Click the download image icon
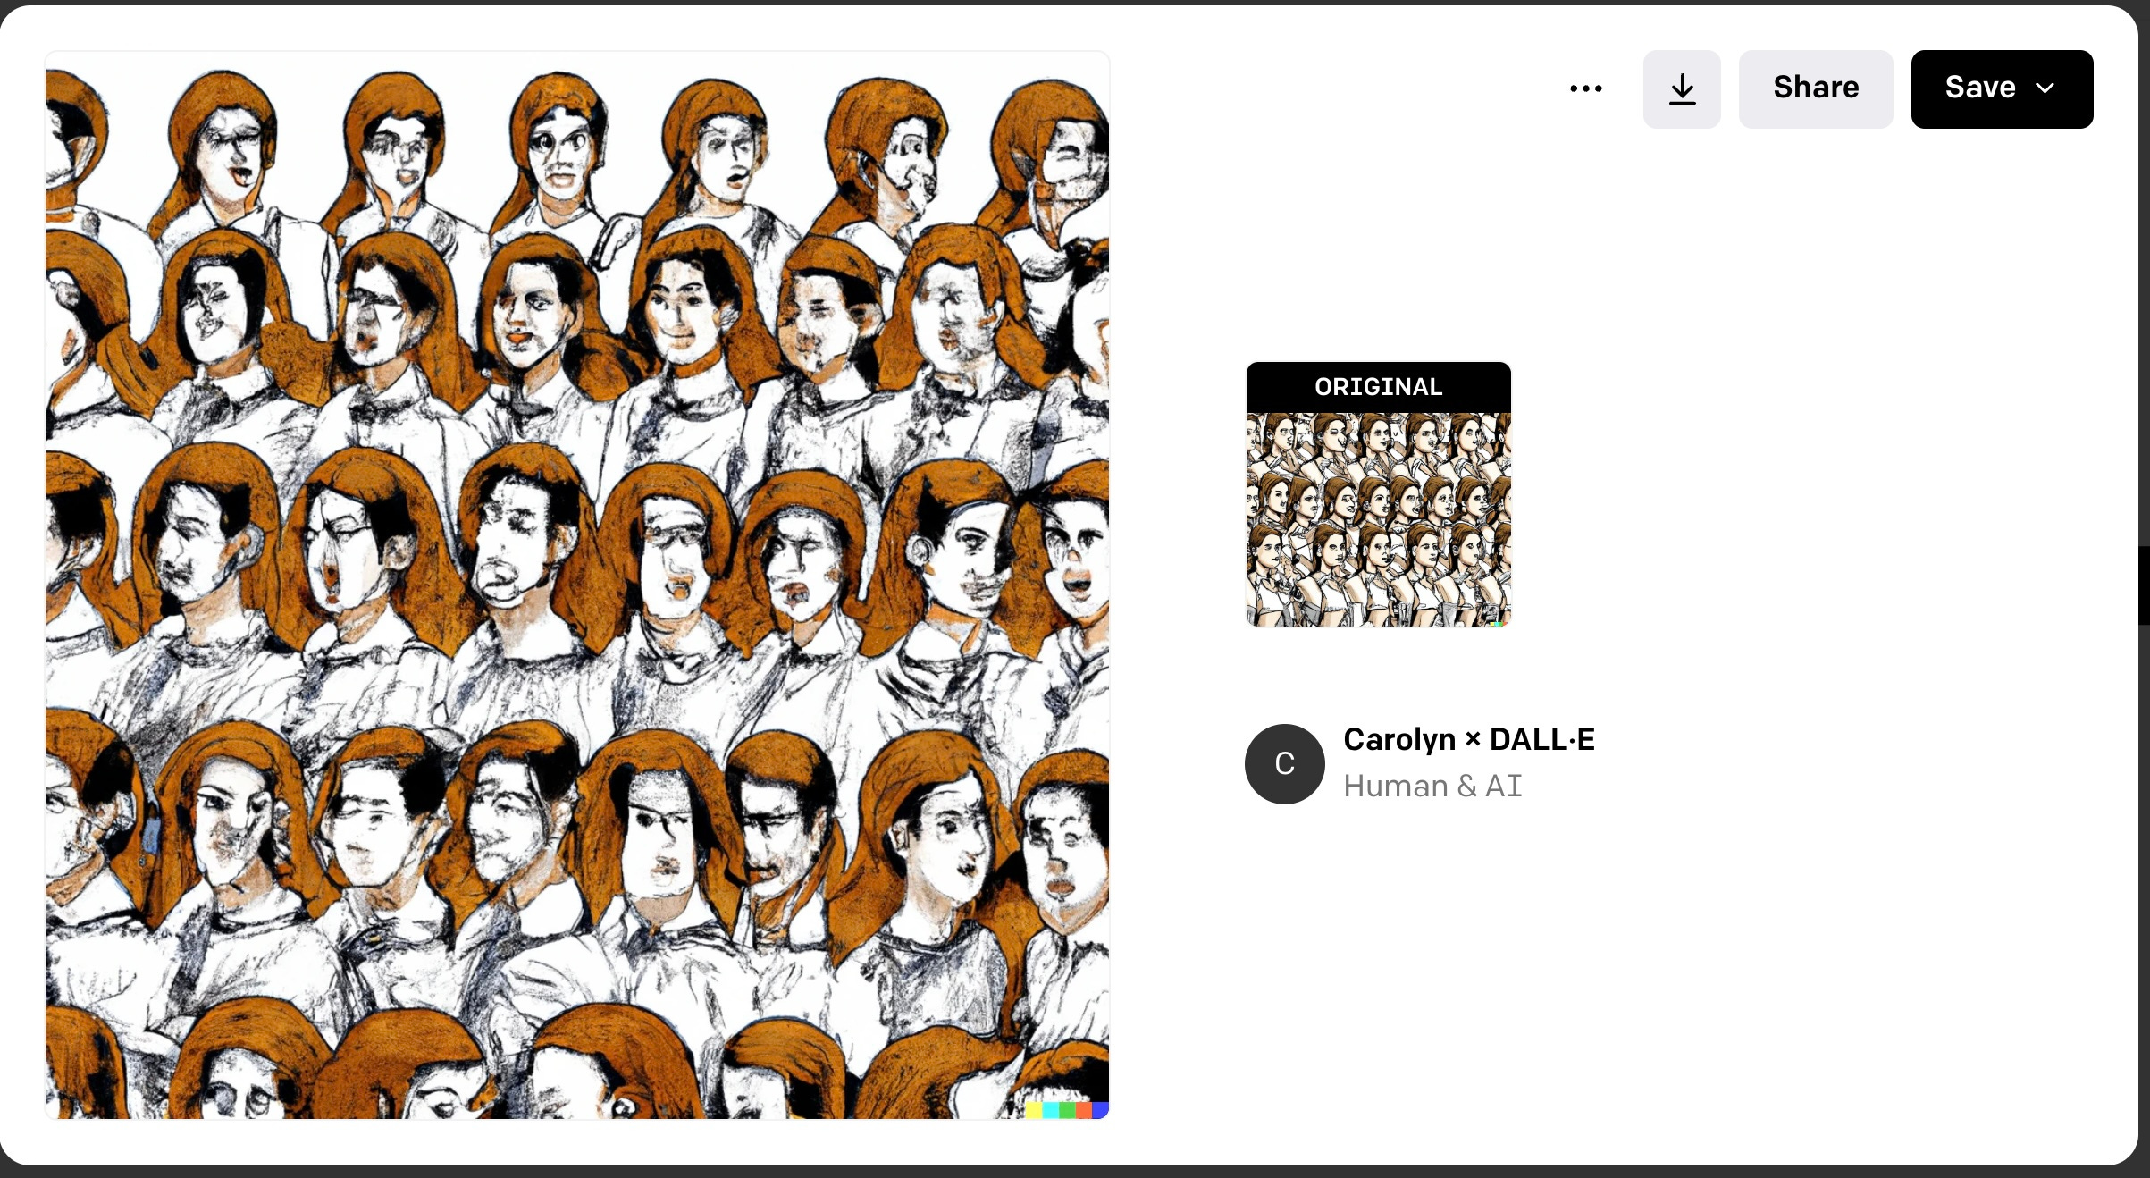 [1682, 88]
